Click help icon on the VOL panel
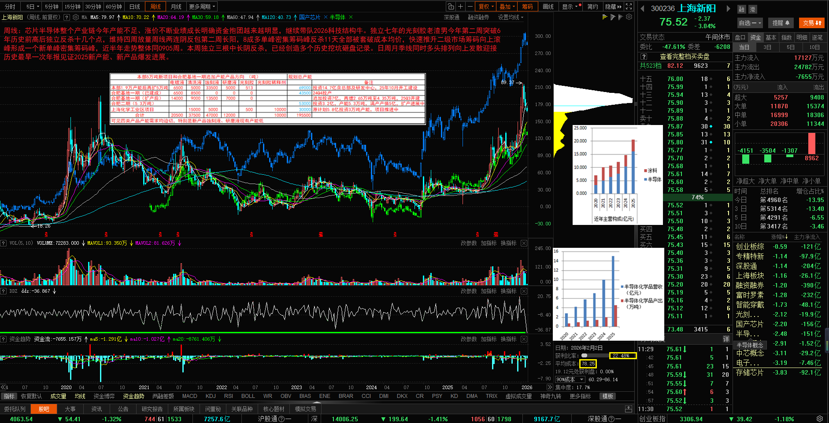 click(4, 243)
